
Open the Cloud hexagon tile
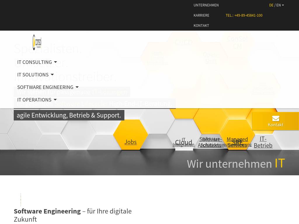(183, 143)
